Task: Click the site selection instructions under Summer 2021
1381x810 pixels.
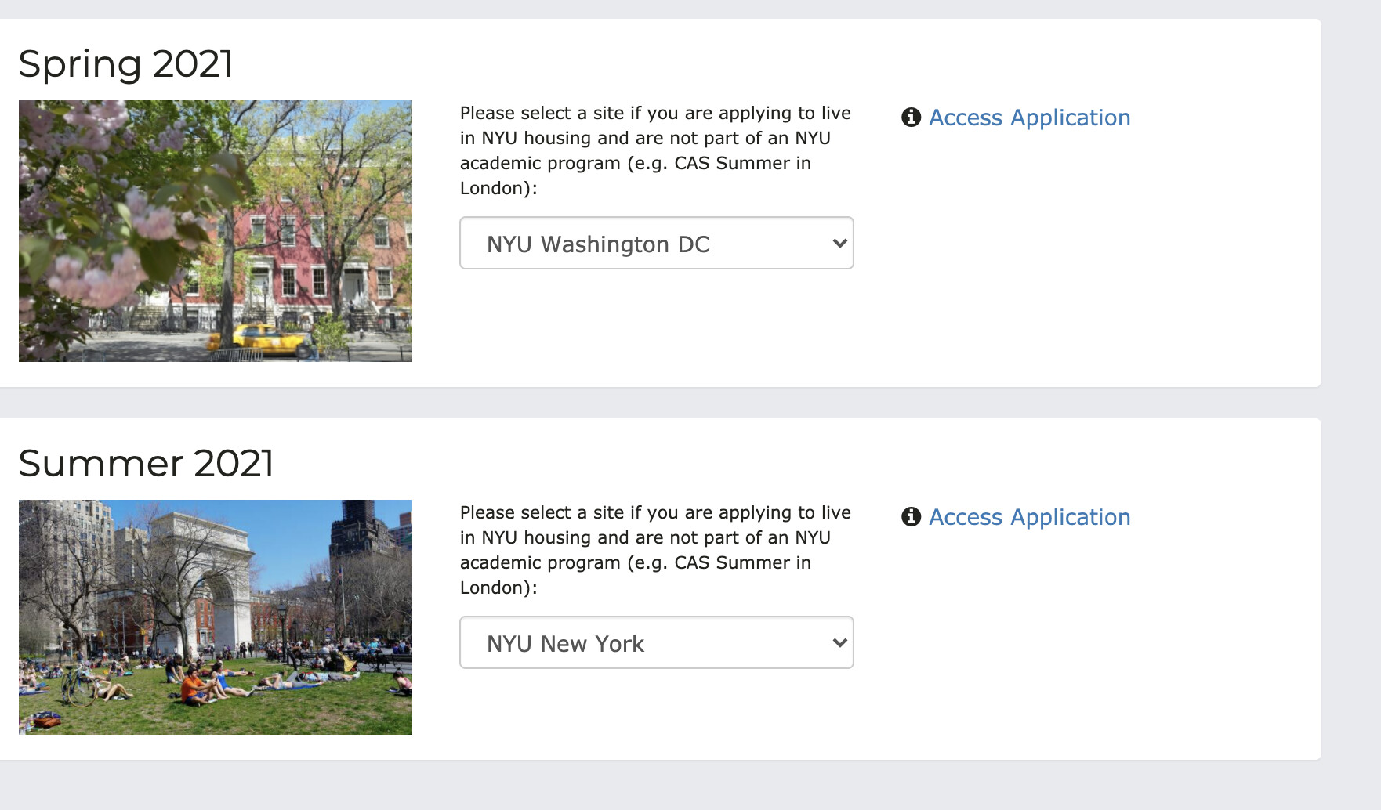Action: [x=655, y=550]
